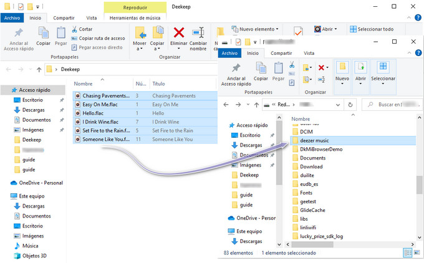
Task: Click Anclar al Acceso rápido in front window
Action: click(x=236, y=75)
